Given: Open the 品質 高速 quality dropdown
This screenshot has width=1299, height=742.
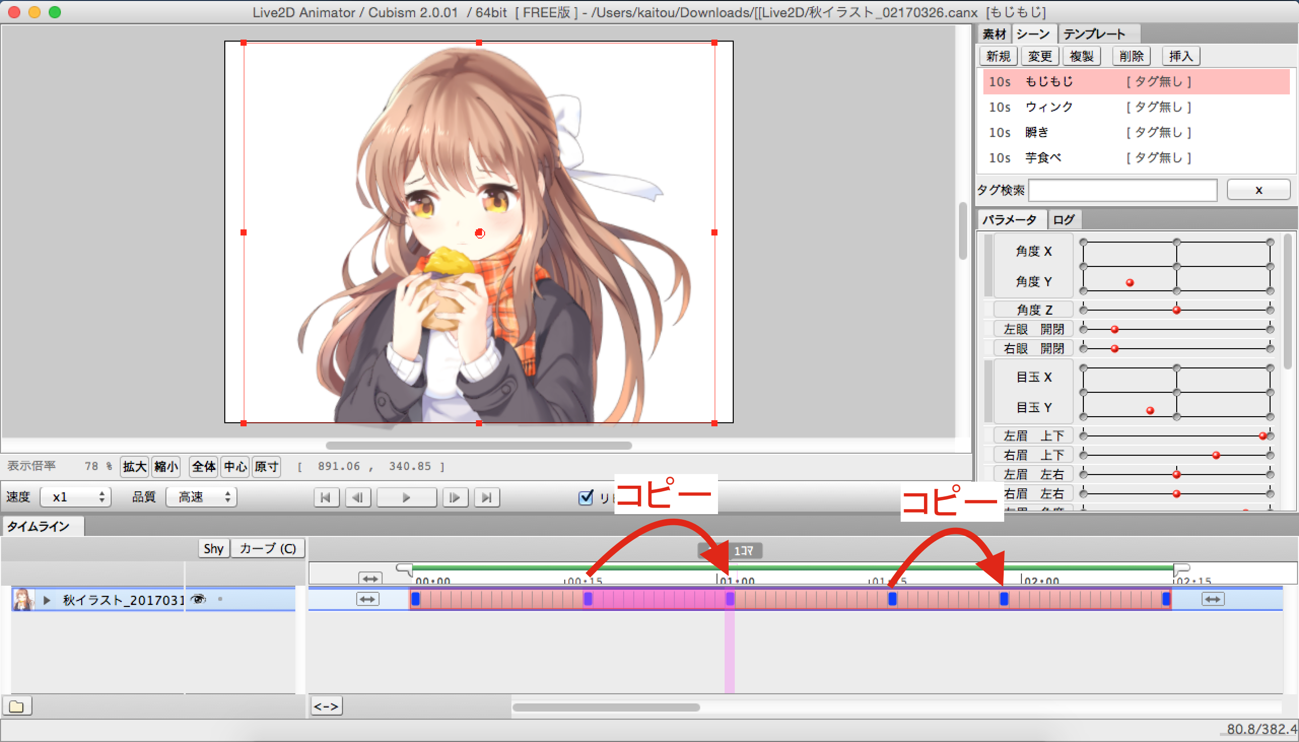Looking at the screenshot, I should [202, 497].
